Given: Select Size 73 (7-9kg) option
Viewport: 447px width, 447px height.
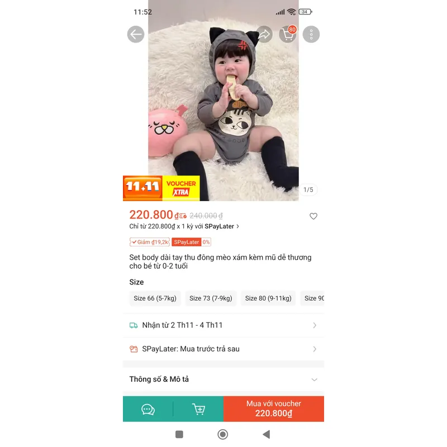Looking at the screenshot, I should pyautogui.click(x=211, y=298).
